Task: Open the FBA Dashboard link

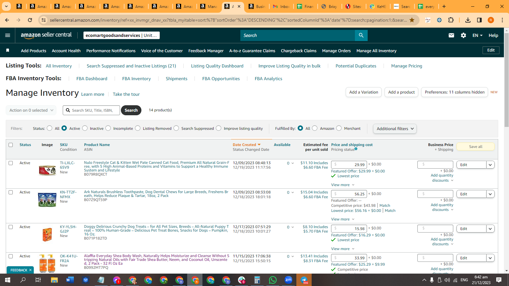Action: [x=92, y=79]
